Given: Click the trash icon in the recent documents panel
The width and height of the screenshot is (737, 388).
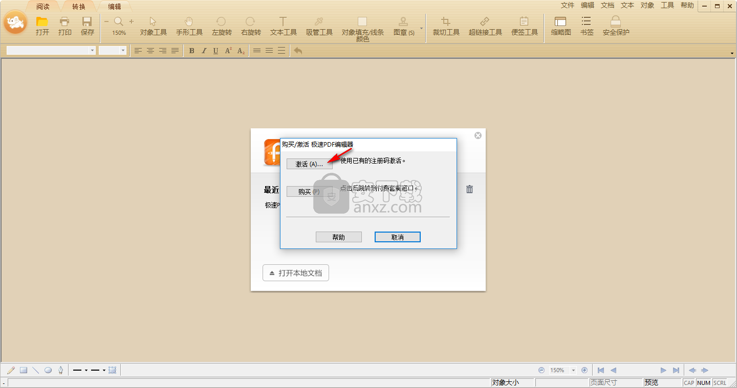Looking at the screenshot, I should 469,189.
